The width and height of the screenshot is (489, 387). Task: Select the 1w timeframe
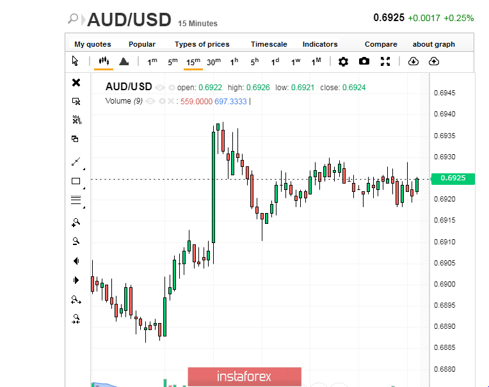pyautogui.click(x=296, y=61)
